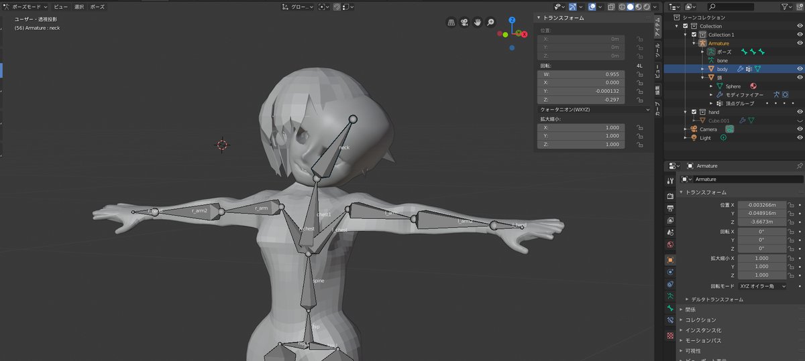Open the checkered Texture properties tab icon
The image size is (805, 361).
[x=670, y=336]
